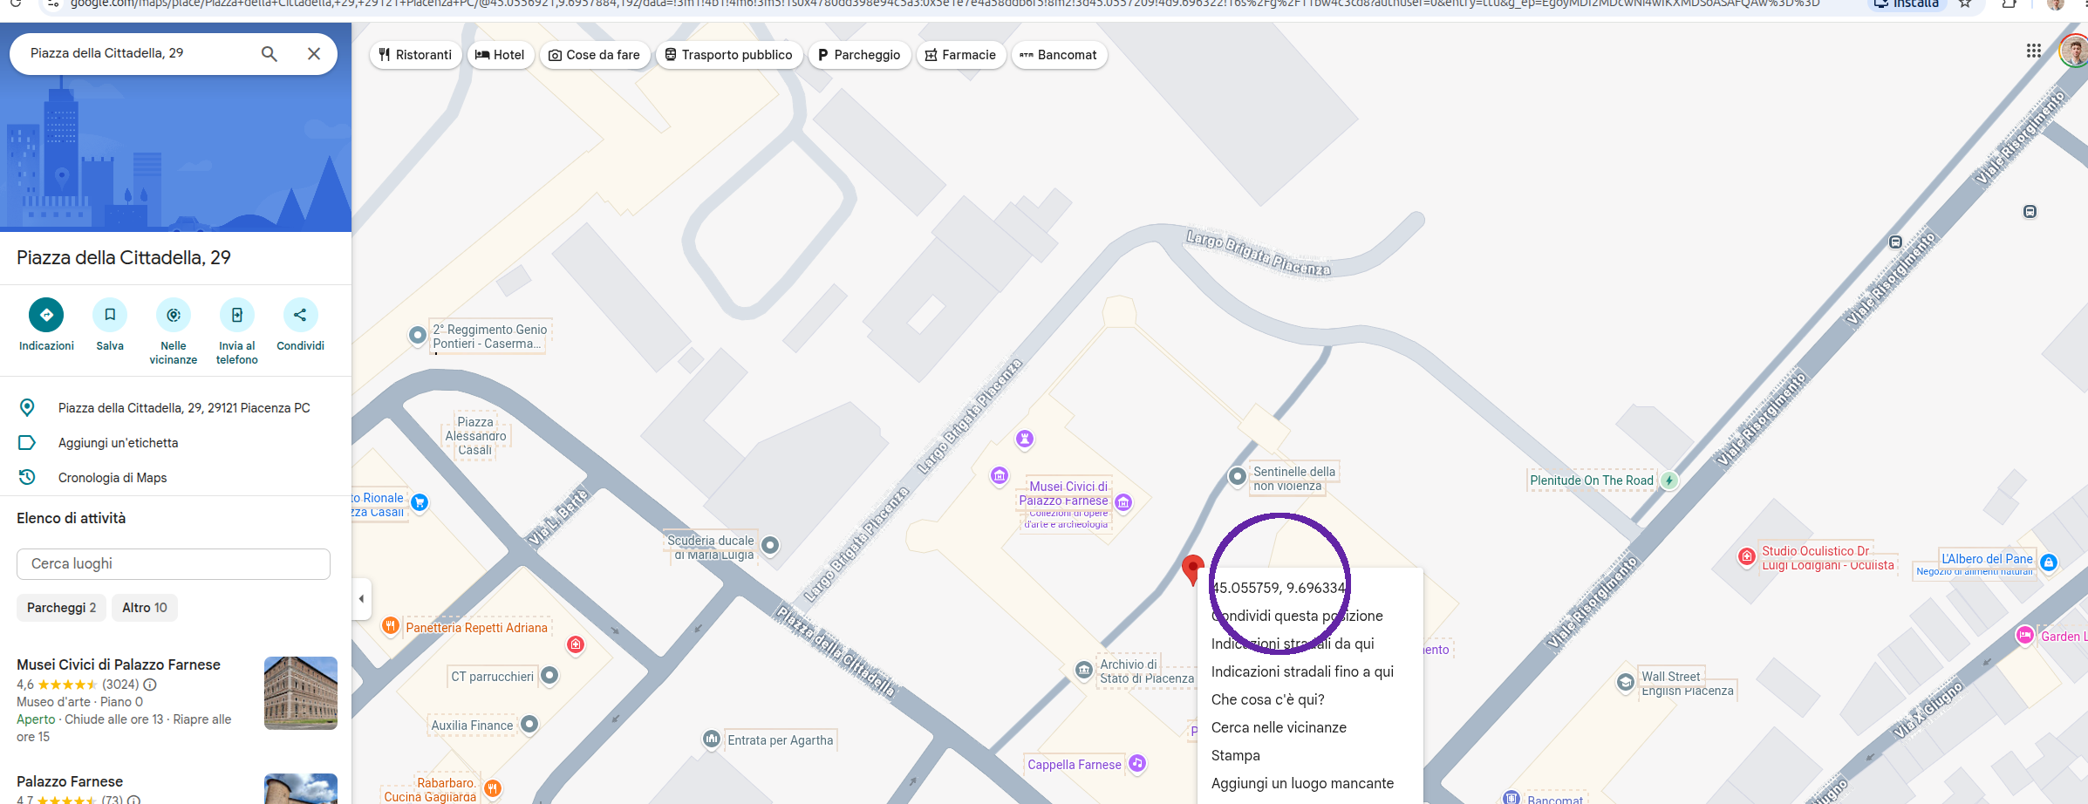Clear the search with the X icon
Image resolution: width=2088 pixels, height=804 pixels.
pos(314,54)
